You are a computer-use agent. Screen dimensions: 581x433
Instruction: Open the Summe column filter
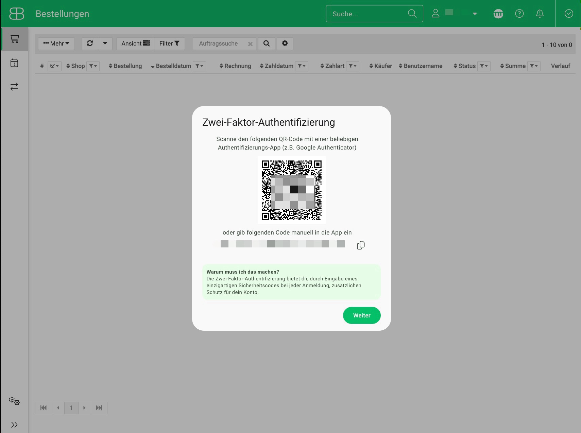pos(534,66)
